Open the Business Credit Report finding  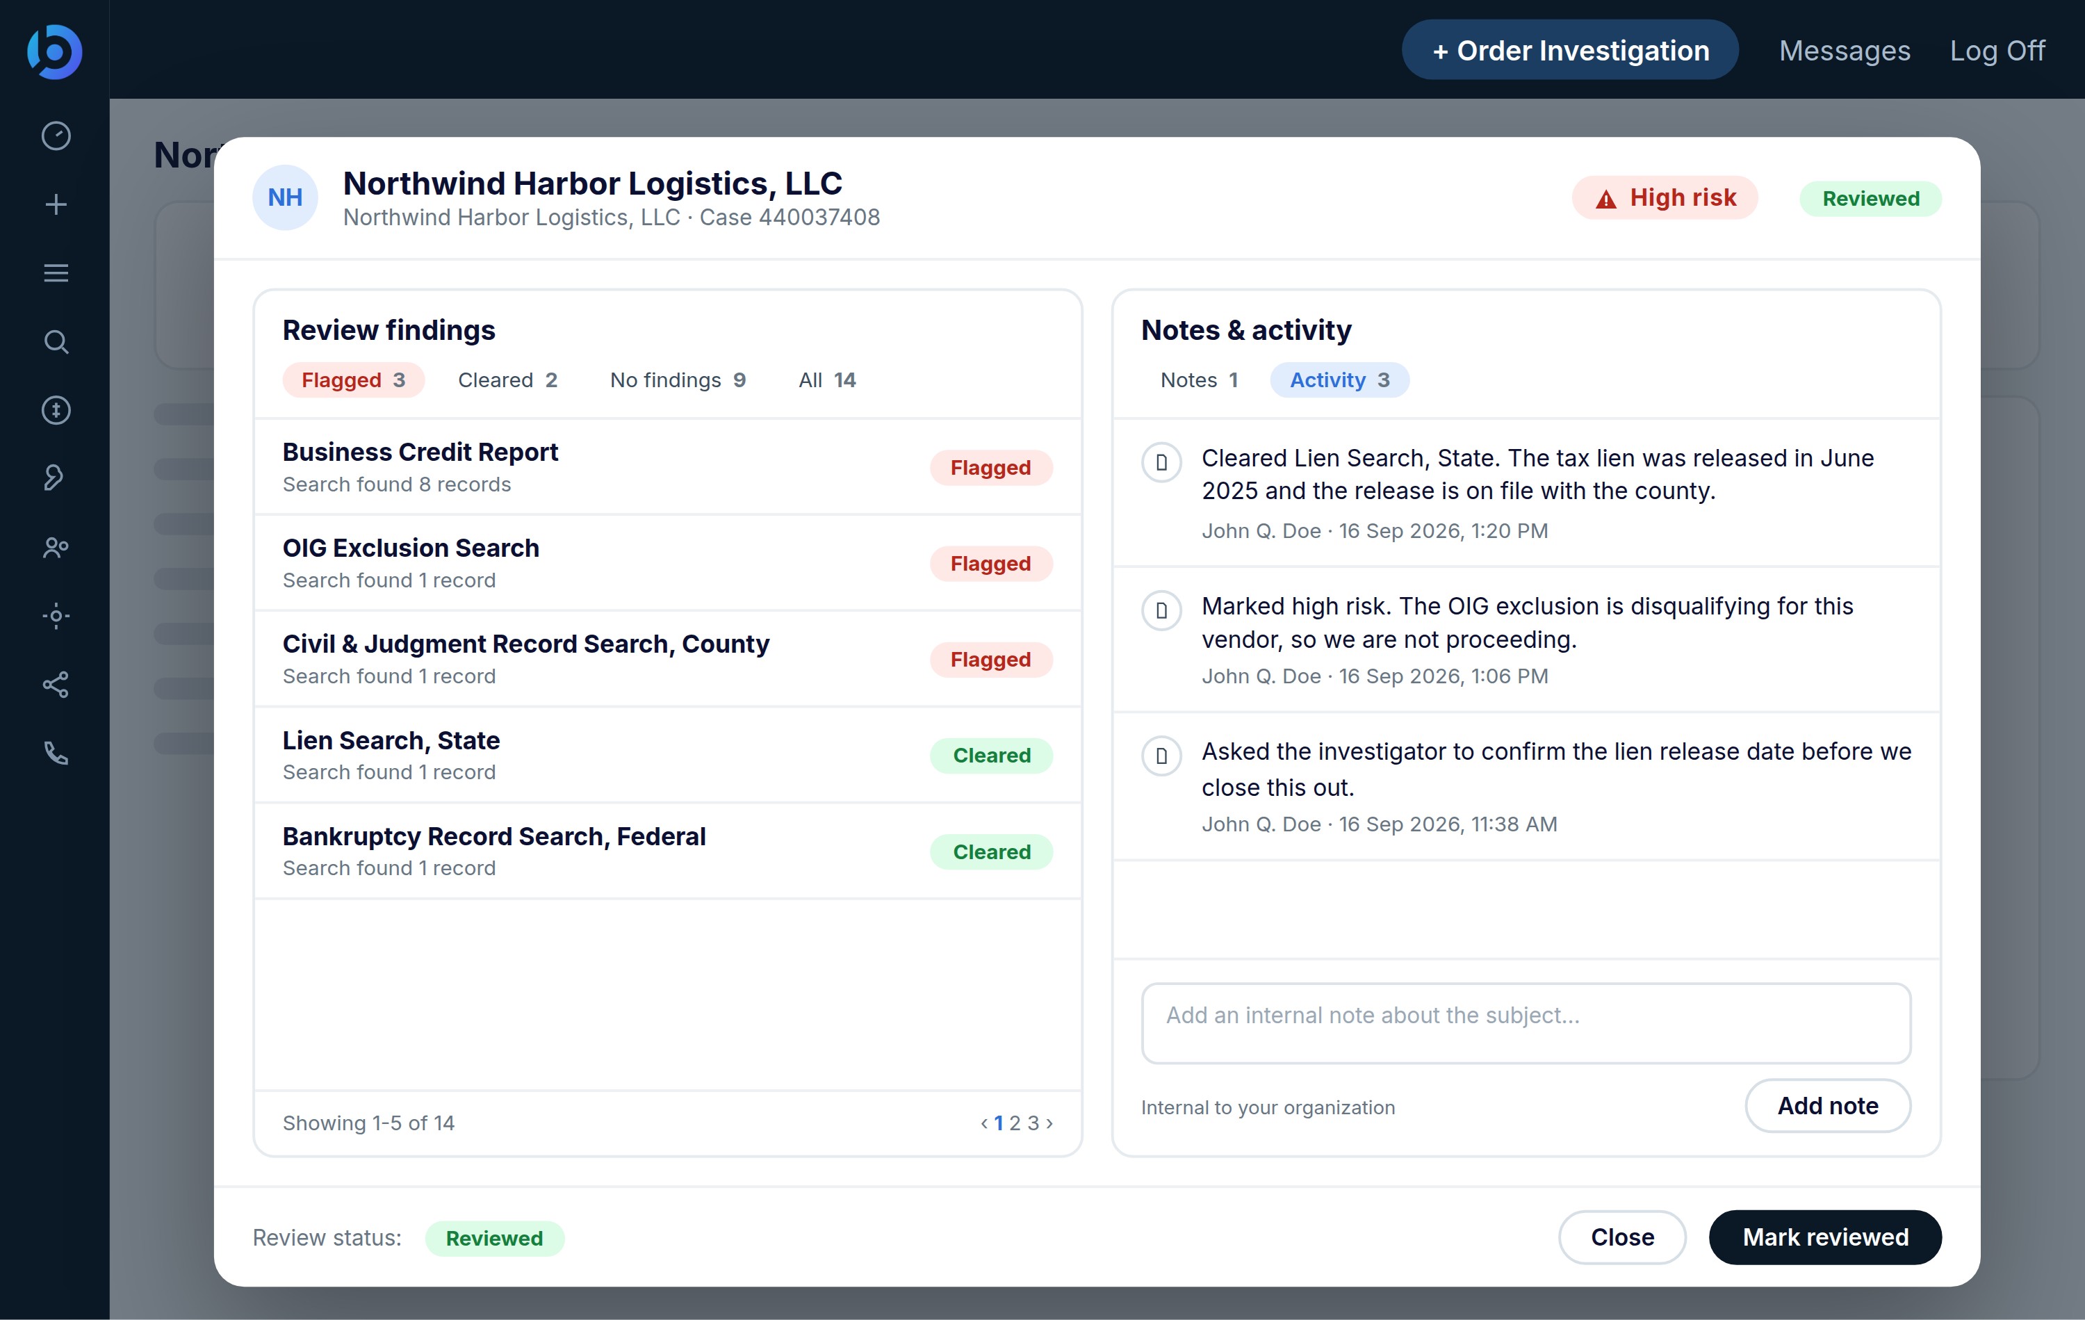[x=668, y=468]
